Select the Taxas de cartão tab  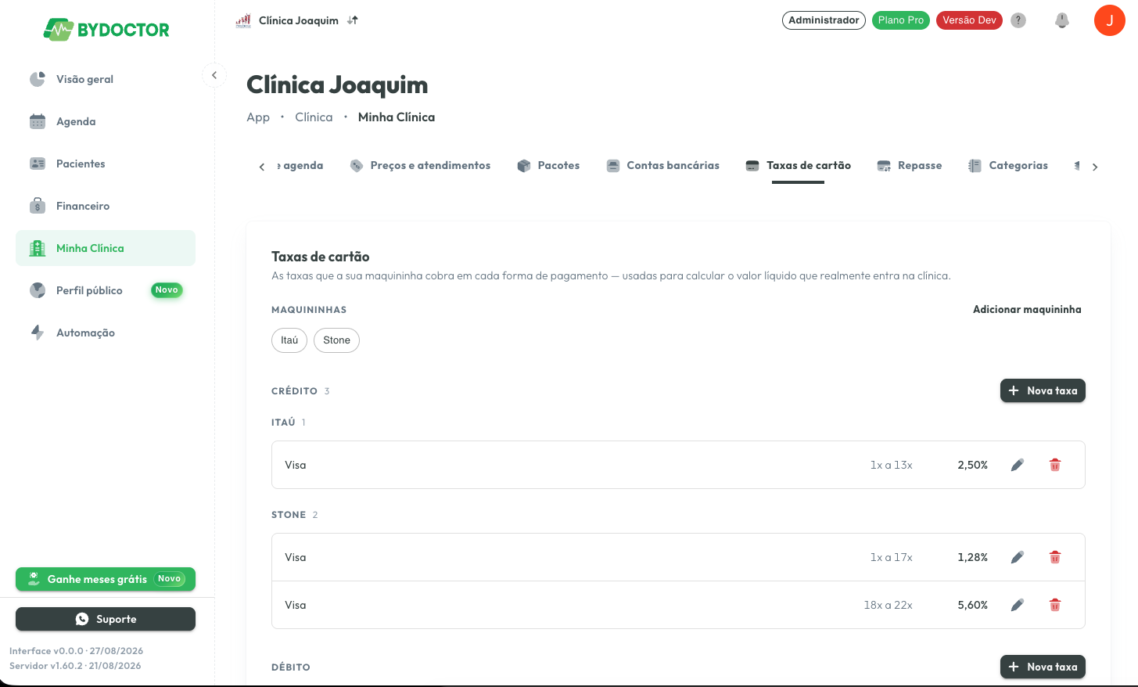tap(798, 166)
